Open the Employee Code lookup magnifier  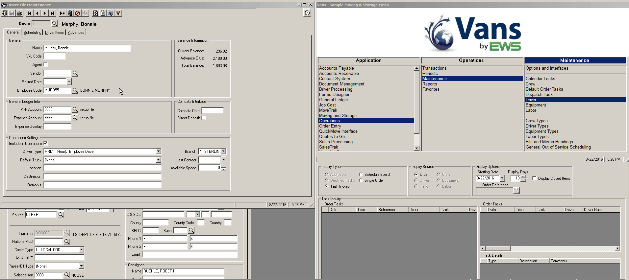(x=75, y=90)
